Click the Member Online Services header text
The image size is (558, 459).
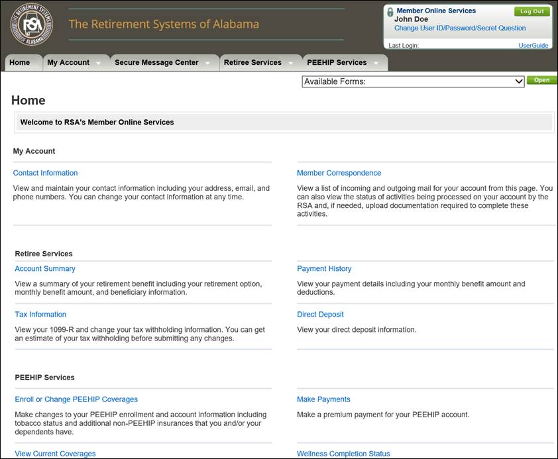click(x=436, y=11)
